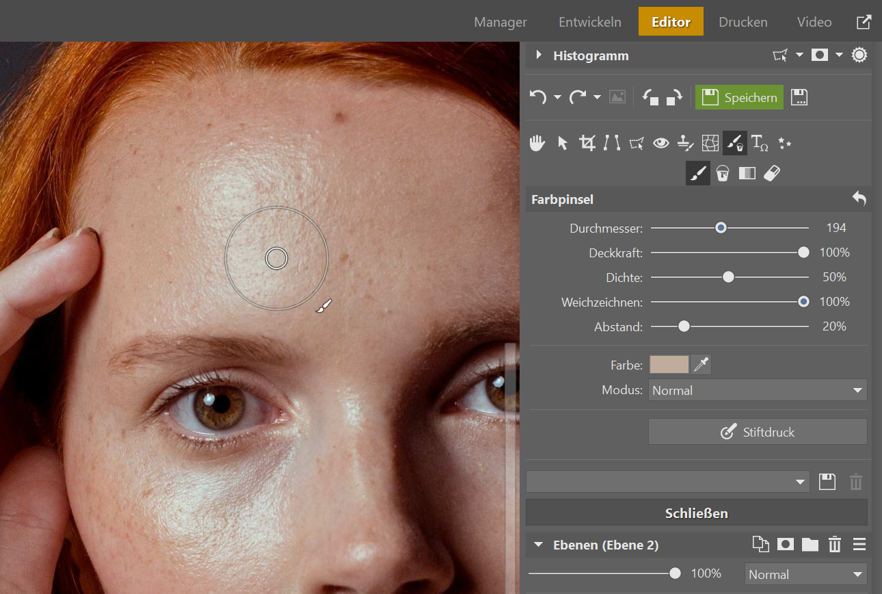Select the eraser tool

click(x=771, y=174)
